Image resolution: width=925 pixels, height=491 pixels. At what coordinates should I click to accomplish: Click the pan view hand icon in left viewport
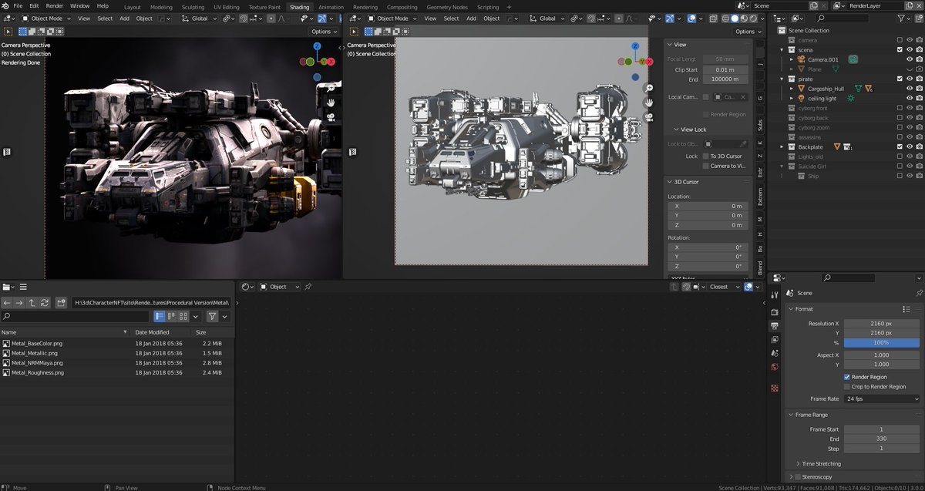click(330, 103)
